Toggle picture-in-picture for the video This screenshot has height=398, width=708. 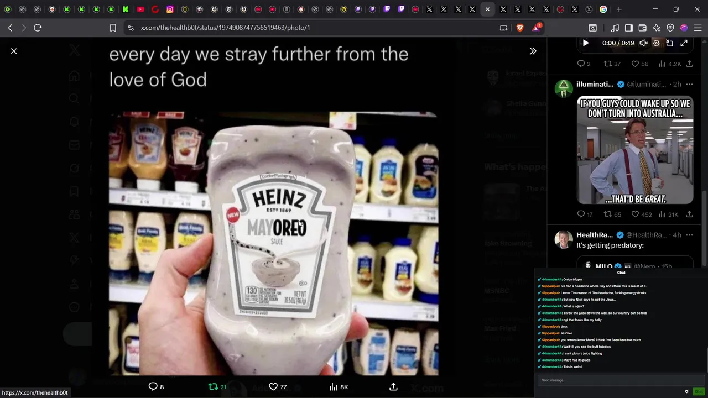click(x=669, y=43)
